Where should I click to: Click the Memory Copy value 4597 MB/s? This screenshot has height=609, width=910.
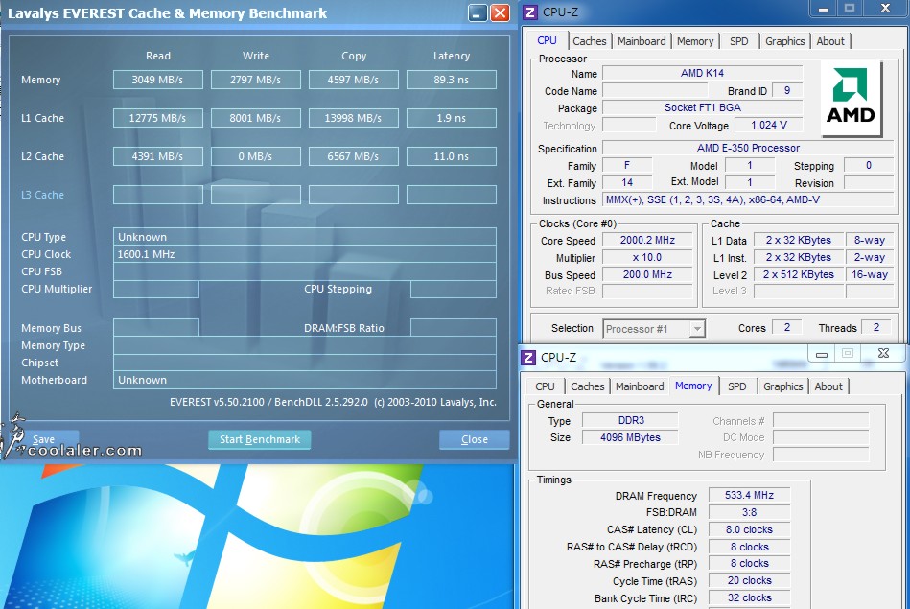coord(354,80)
